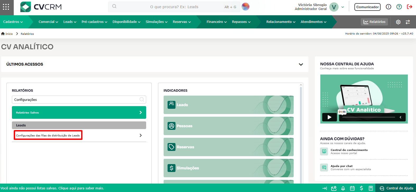This screenshot has height=192, width=416.
Task: Open the Repasses dropdown
Action: click(x=241, y=22)
